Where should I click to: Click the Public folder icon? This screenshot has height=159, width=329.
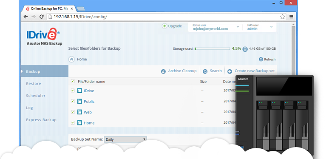79,101
